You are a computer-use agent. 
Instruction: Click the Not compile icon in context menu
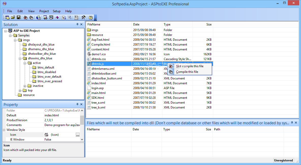(171, 66)
